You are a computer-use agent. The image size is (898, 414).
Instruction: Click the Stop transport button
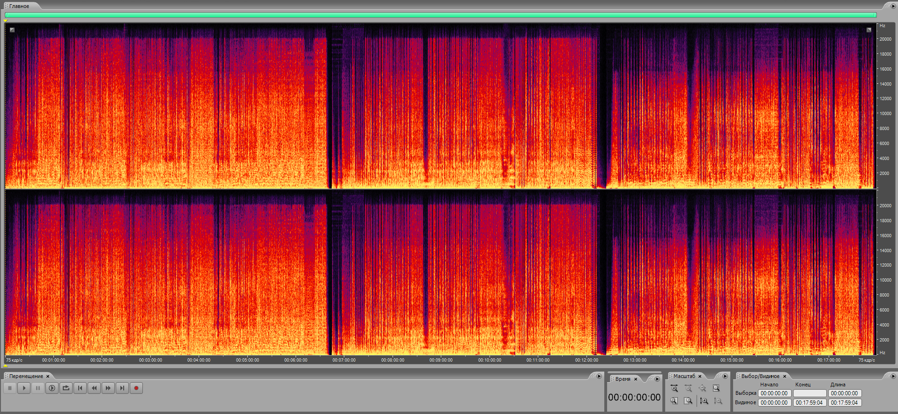coord(10,388)
